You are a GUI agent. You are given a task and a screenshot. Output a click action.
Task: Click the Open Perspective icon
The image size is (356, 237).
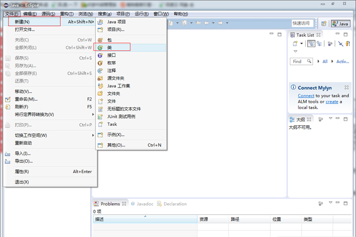point(324,24)
